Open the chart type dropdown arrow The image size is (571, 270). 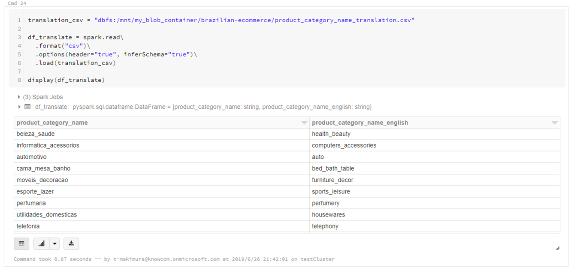(x=54, y=243)
